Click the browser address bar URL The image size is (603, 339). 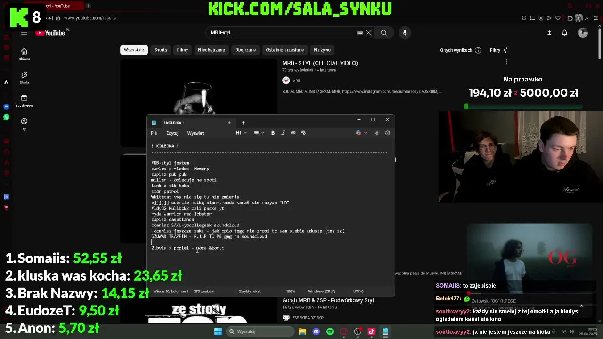pos(90,18)
